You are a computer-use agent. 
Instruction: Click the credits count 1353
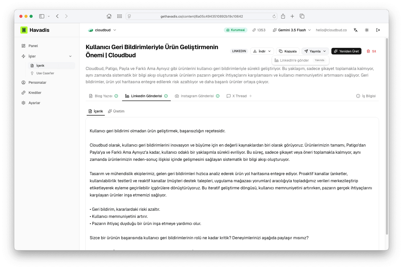[259, 30]
